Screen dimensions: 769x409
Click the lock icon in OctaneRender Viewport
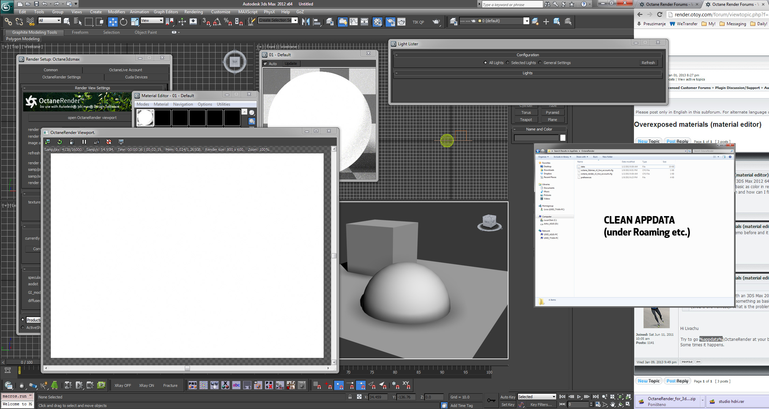pyautogui.click(x=72, y=142)
